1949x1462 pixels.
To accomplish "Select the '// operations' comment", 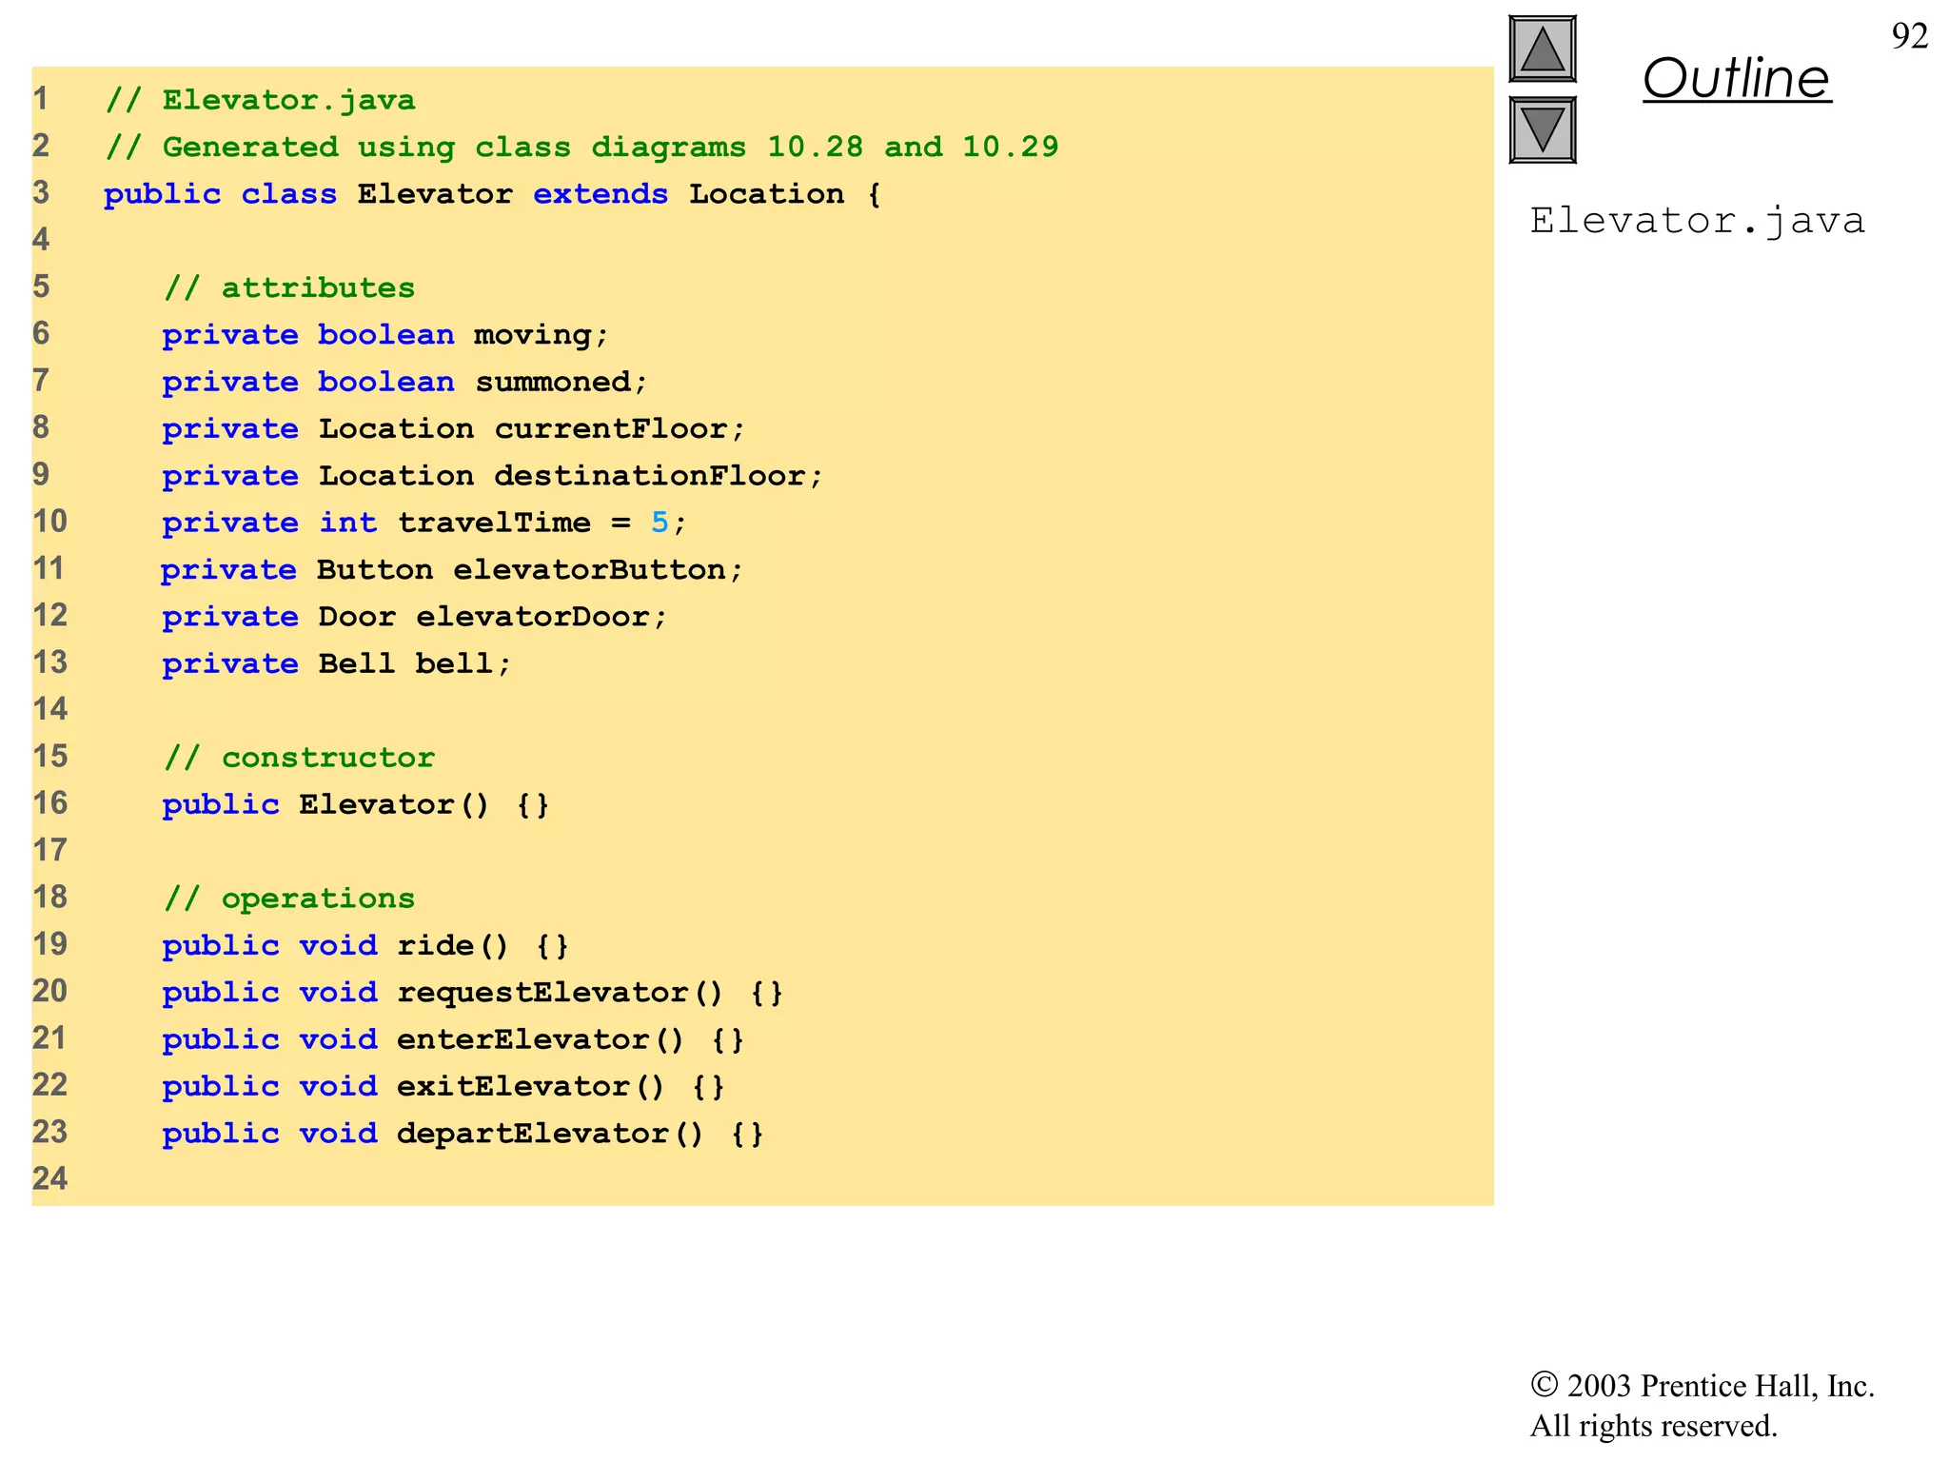I will point(289,899).
